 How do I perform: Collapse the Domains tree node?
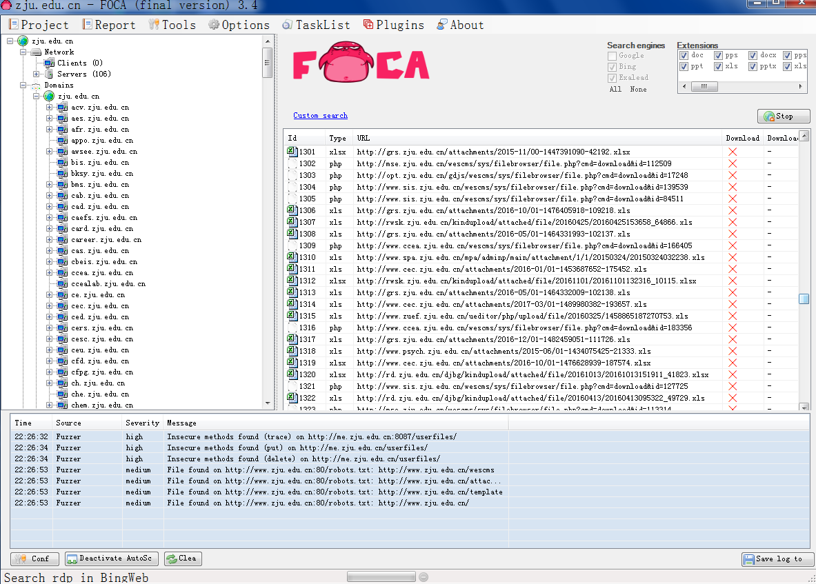23,85
